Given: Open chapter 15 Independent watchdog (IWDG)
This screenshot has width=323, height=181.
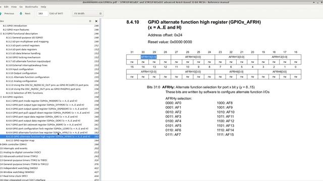Looking at the screenshot, I should [19, 168].
